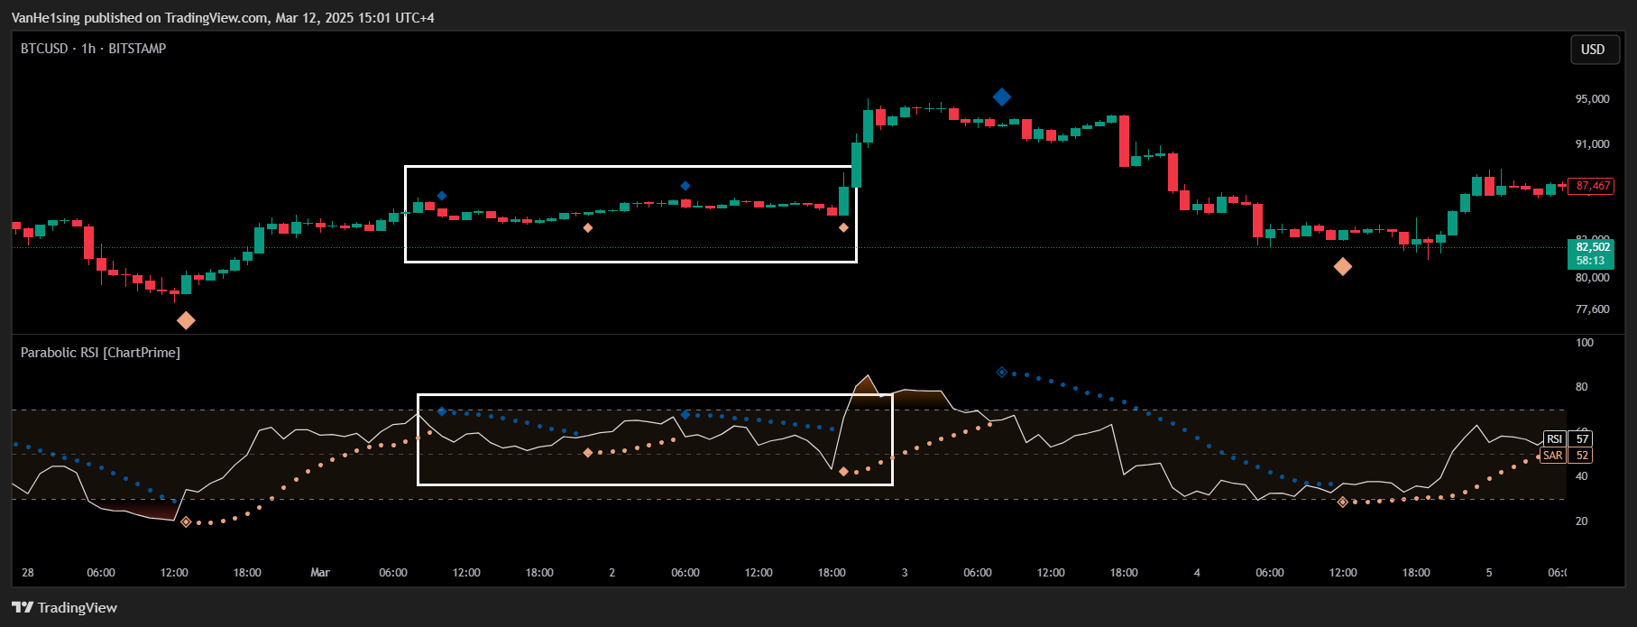Click the Mar date label on time axis
The height and width of the screenshot is (627, 1637).
click(x=320, y=573)
